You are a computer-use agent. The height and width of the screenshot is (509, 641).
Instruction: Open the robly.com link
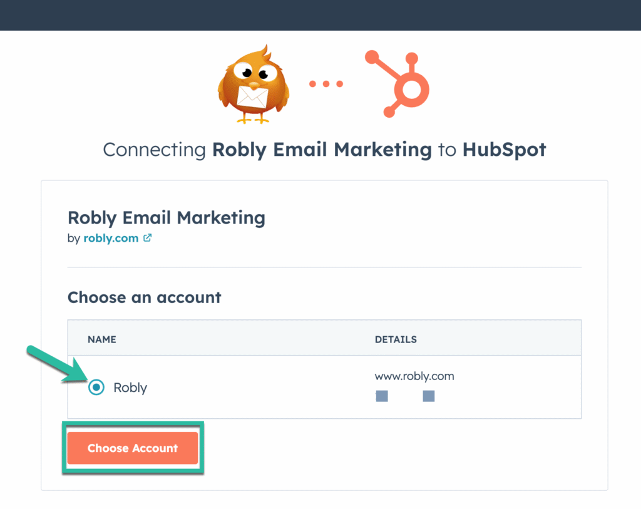[111, 238]
